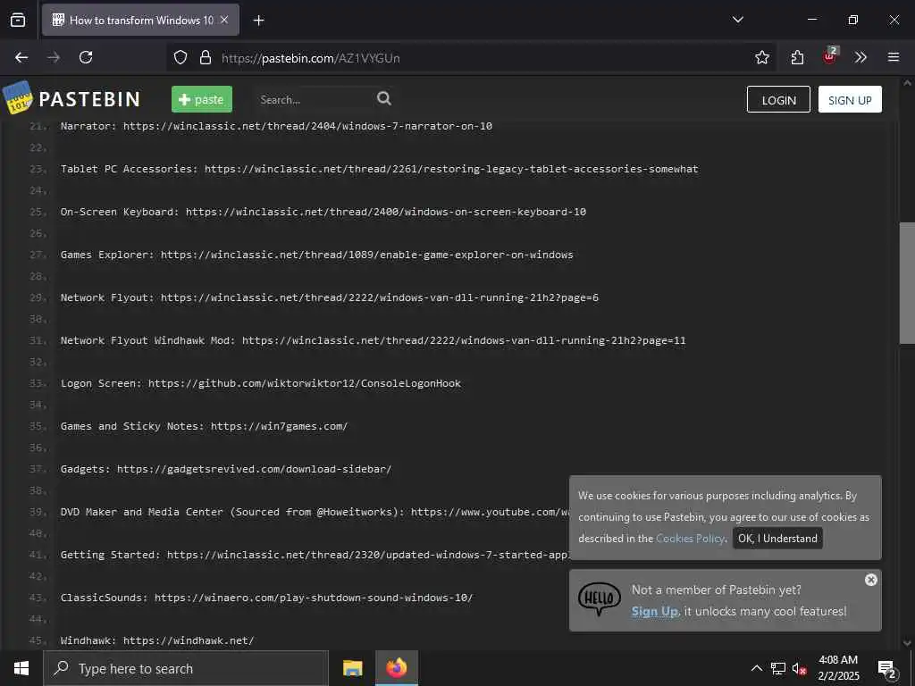
Task: Switch to Firefox on the taskbar
Action: 397,668
